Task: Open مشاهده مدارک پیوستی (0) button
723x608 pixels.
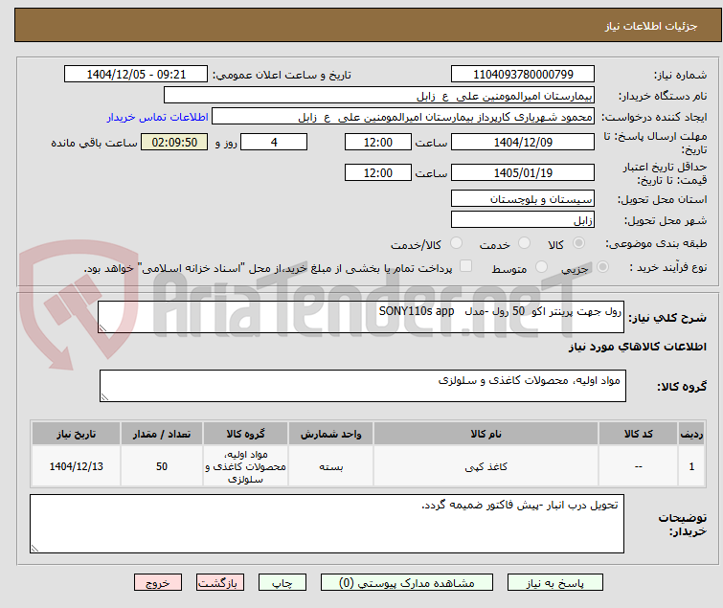Action: [407, 583]
